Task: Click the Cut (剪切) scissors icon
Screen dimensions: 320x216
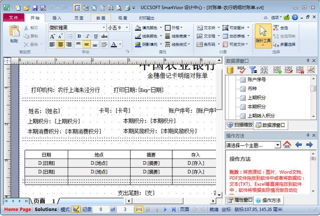Action: 26,28
